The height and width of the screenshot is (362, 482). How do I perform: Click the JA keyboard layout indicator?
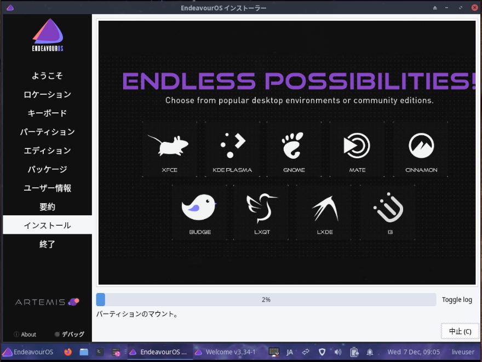click(x=290, y=352)
